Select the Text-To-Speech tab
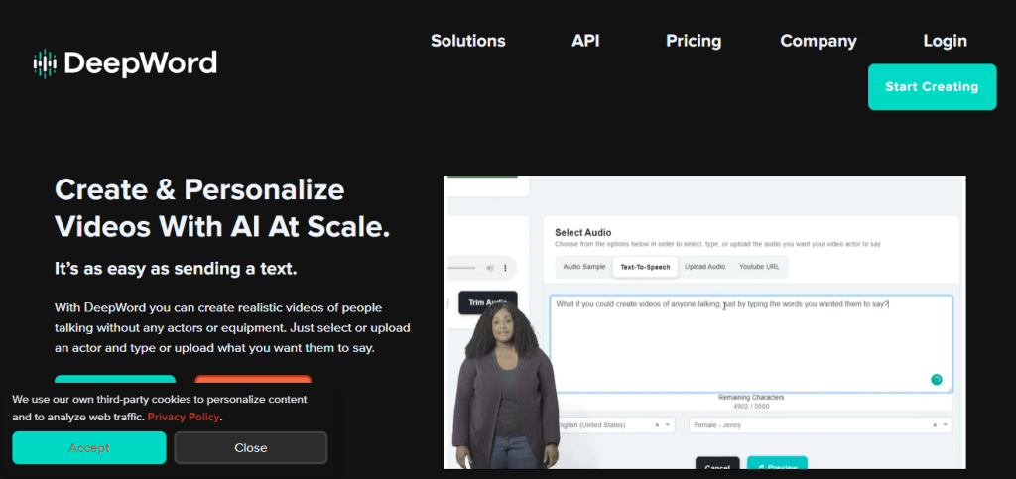Viewport: 1016px width, 479px height. pyautogui.click(x=645, y=267)
